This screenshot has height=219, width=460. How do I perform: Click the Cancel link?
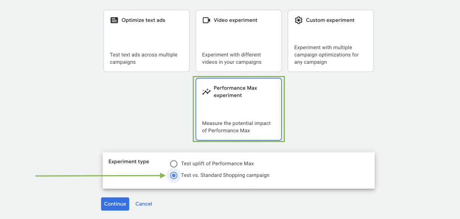tap(144, 204)
